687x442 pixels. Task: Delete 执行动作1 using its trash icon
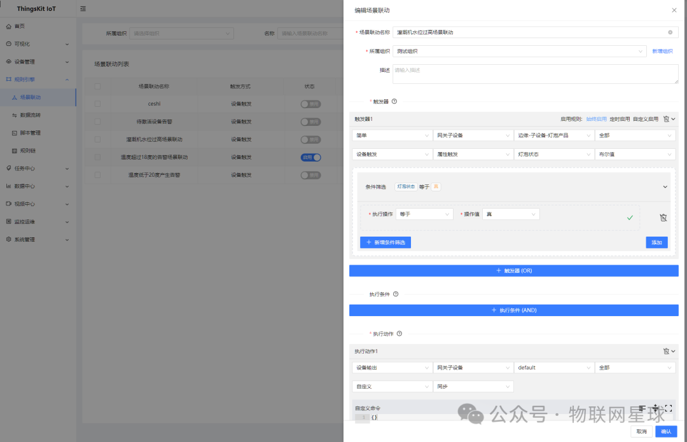click(665, 351)
